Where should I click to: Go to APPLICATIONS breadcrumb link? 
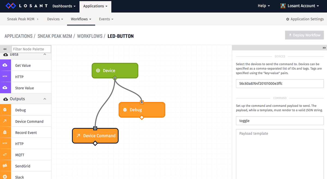[19, 36]
